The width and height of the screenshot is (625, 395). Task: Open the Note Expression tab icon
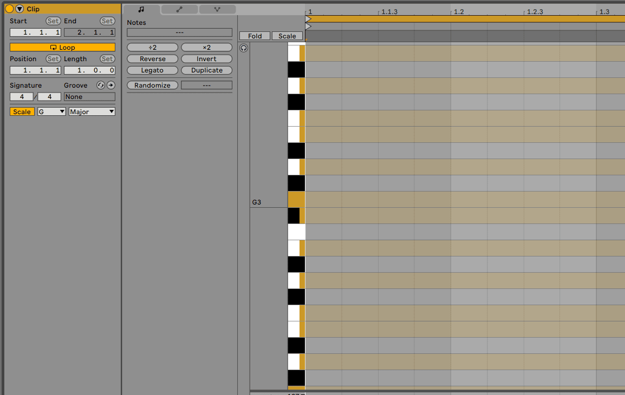pos(217,9)
